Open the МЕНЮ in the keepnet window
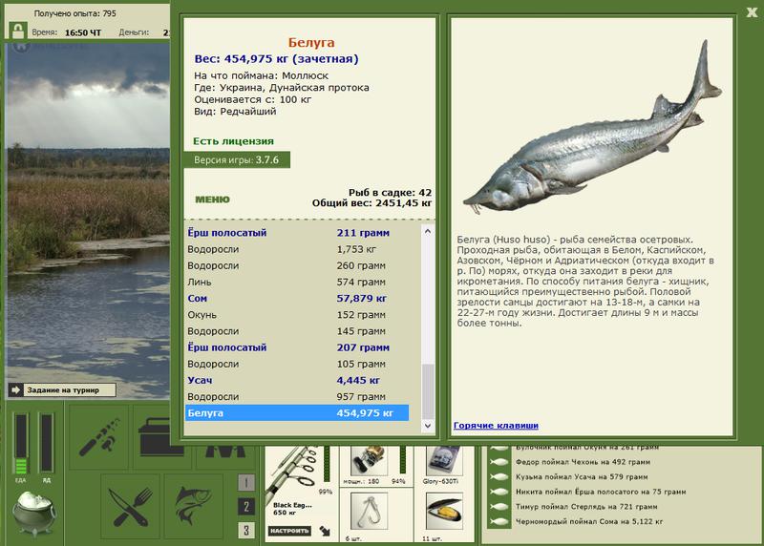 tap(212, 199)
